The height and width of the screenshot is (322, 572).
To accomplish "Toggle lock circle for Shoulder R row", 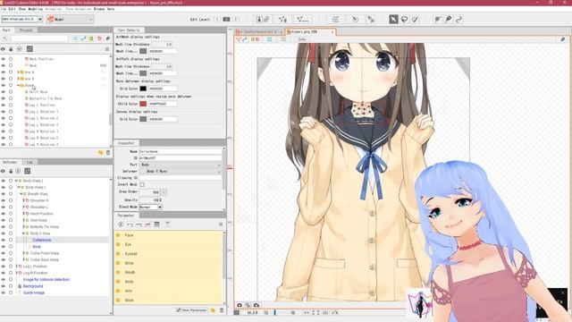I will click(x=11, y=200).
